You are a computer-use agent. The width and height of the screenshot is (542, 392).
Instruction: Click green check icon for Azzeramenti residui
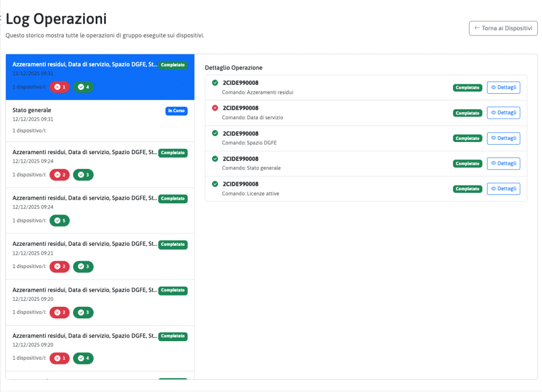tap(215, 83)
